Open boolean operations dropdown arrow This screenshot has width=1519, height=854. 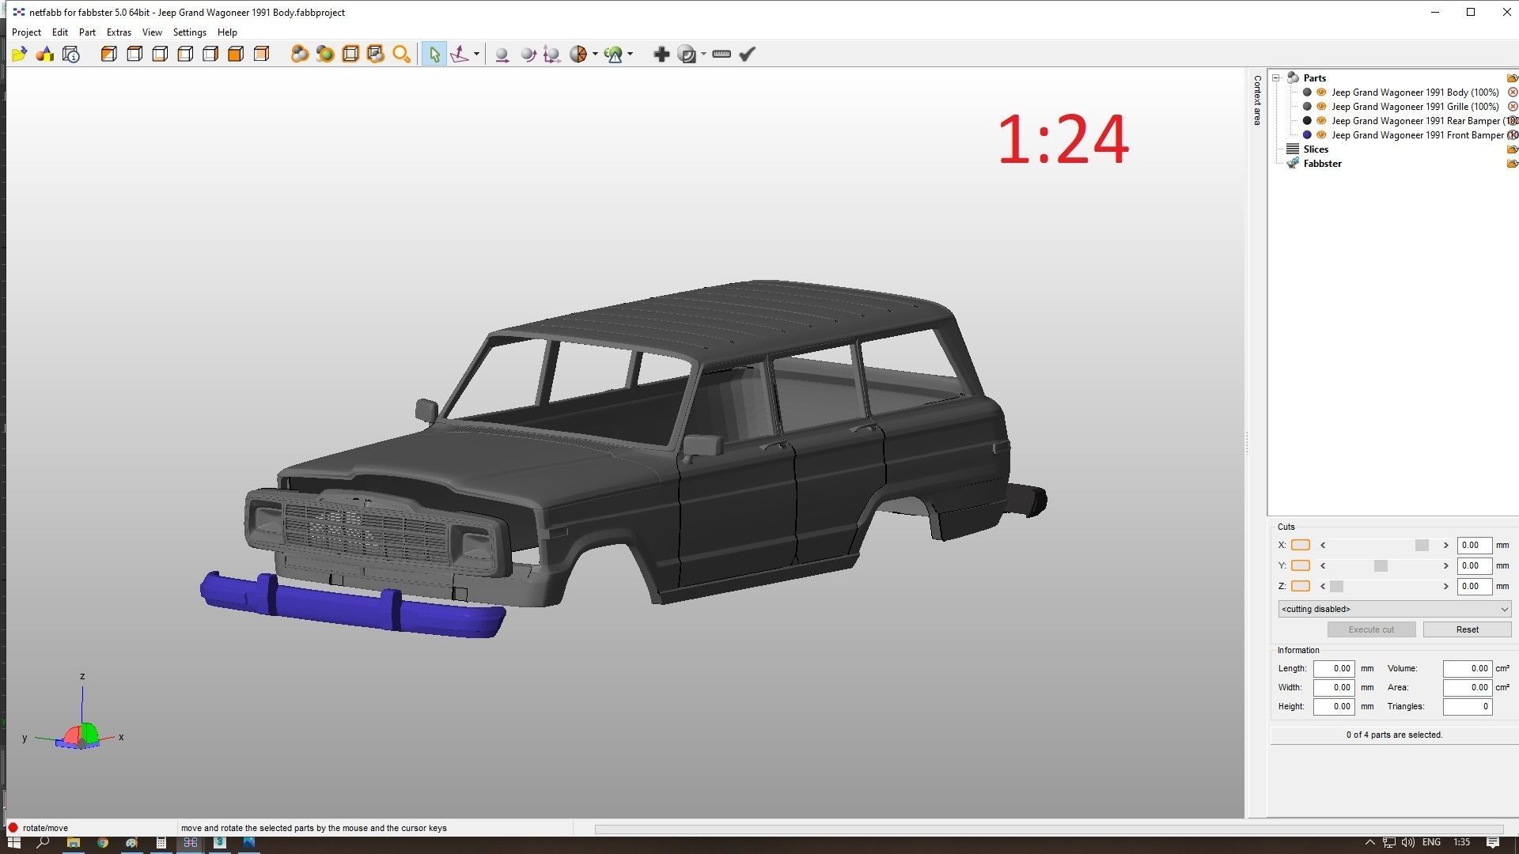703,54
